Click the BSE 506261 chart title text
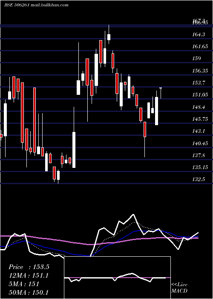 pos(36,5)
